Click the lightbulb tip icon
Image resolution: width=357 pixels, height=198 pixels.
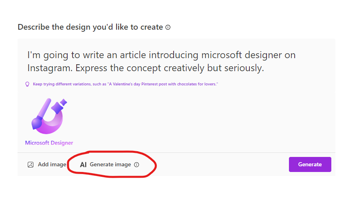coord(28,84)
